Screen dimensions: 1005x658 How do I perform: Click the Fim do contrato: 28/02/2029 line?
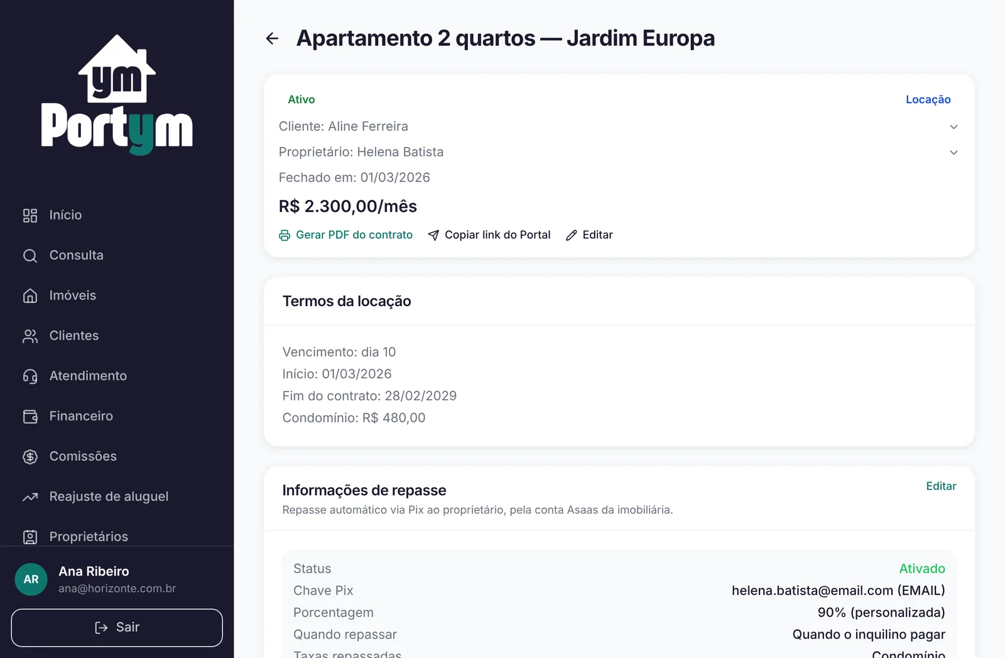pyautogui.click(x=369, y=396)
